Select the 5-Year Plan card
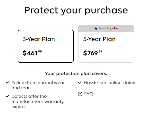This screenshot has width=157, height=114. tap(106, 44)
